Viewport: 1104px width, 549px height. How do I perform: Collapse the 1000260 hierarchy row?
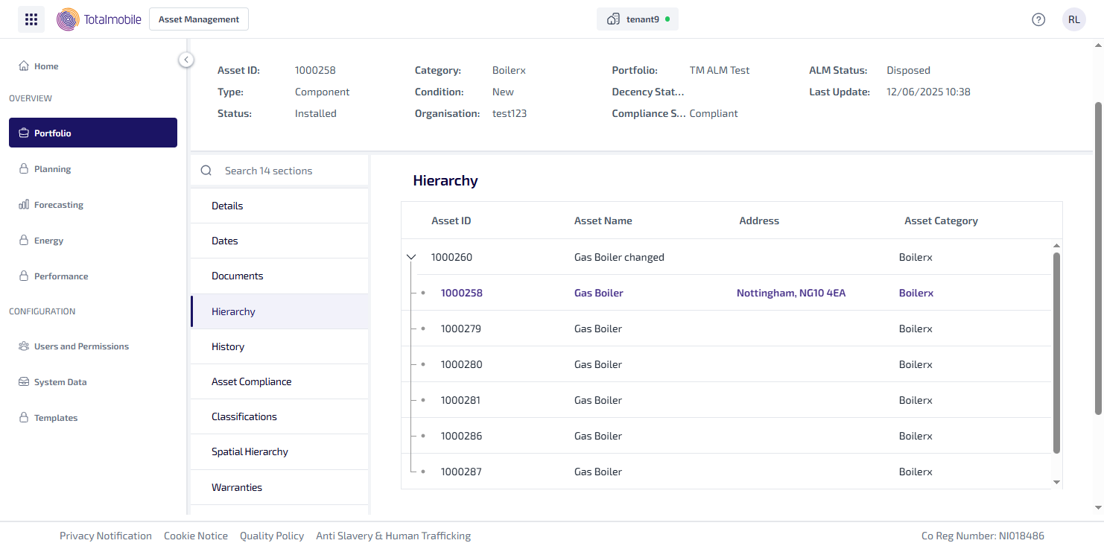coord(410,257)
